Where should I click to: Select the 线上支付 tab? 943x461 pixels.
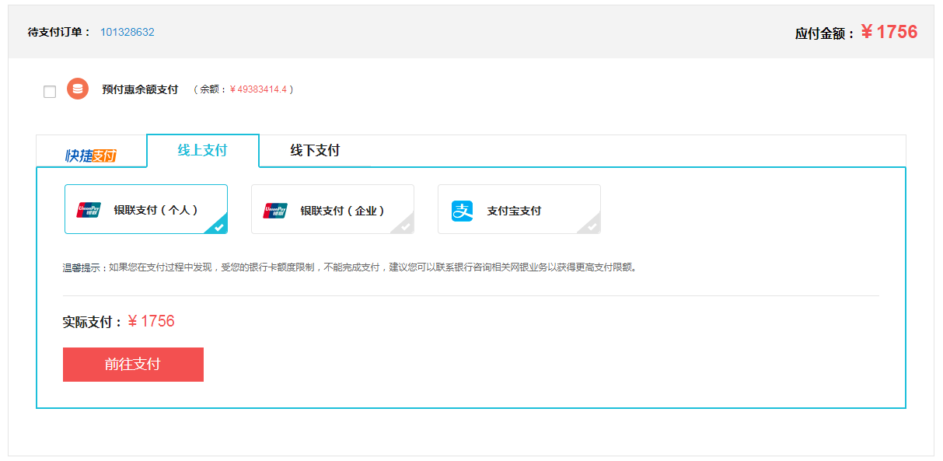click(x=203, y=151)
